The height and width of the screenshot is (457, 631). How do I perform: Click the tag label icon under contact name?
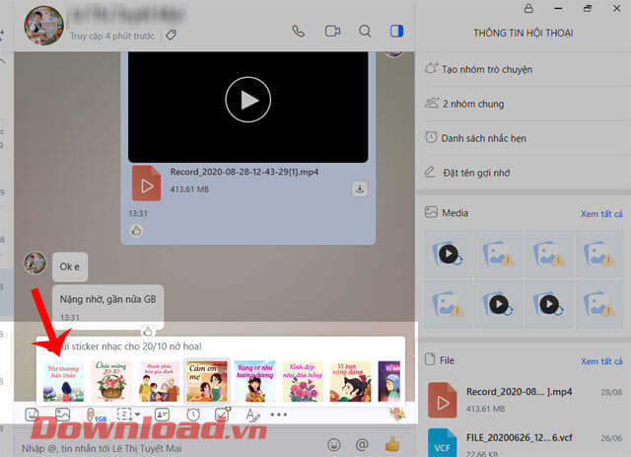click(x=171, y=36)
